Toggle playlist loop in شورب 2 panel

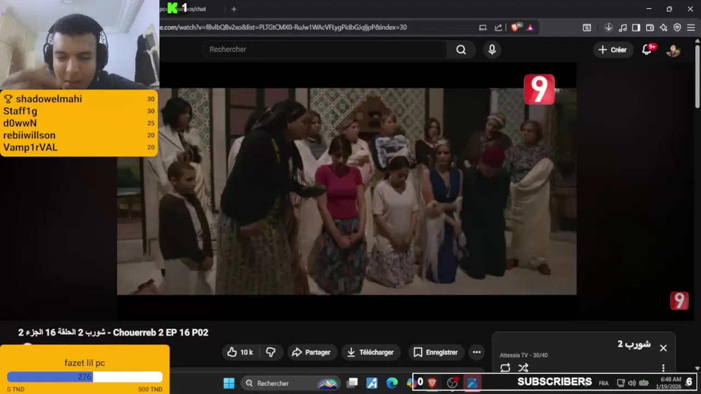pyautogui.click(x=505, y=368)
